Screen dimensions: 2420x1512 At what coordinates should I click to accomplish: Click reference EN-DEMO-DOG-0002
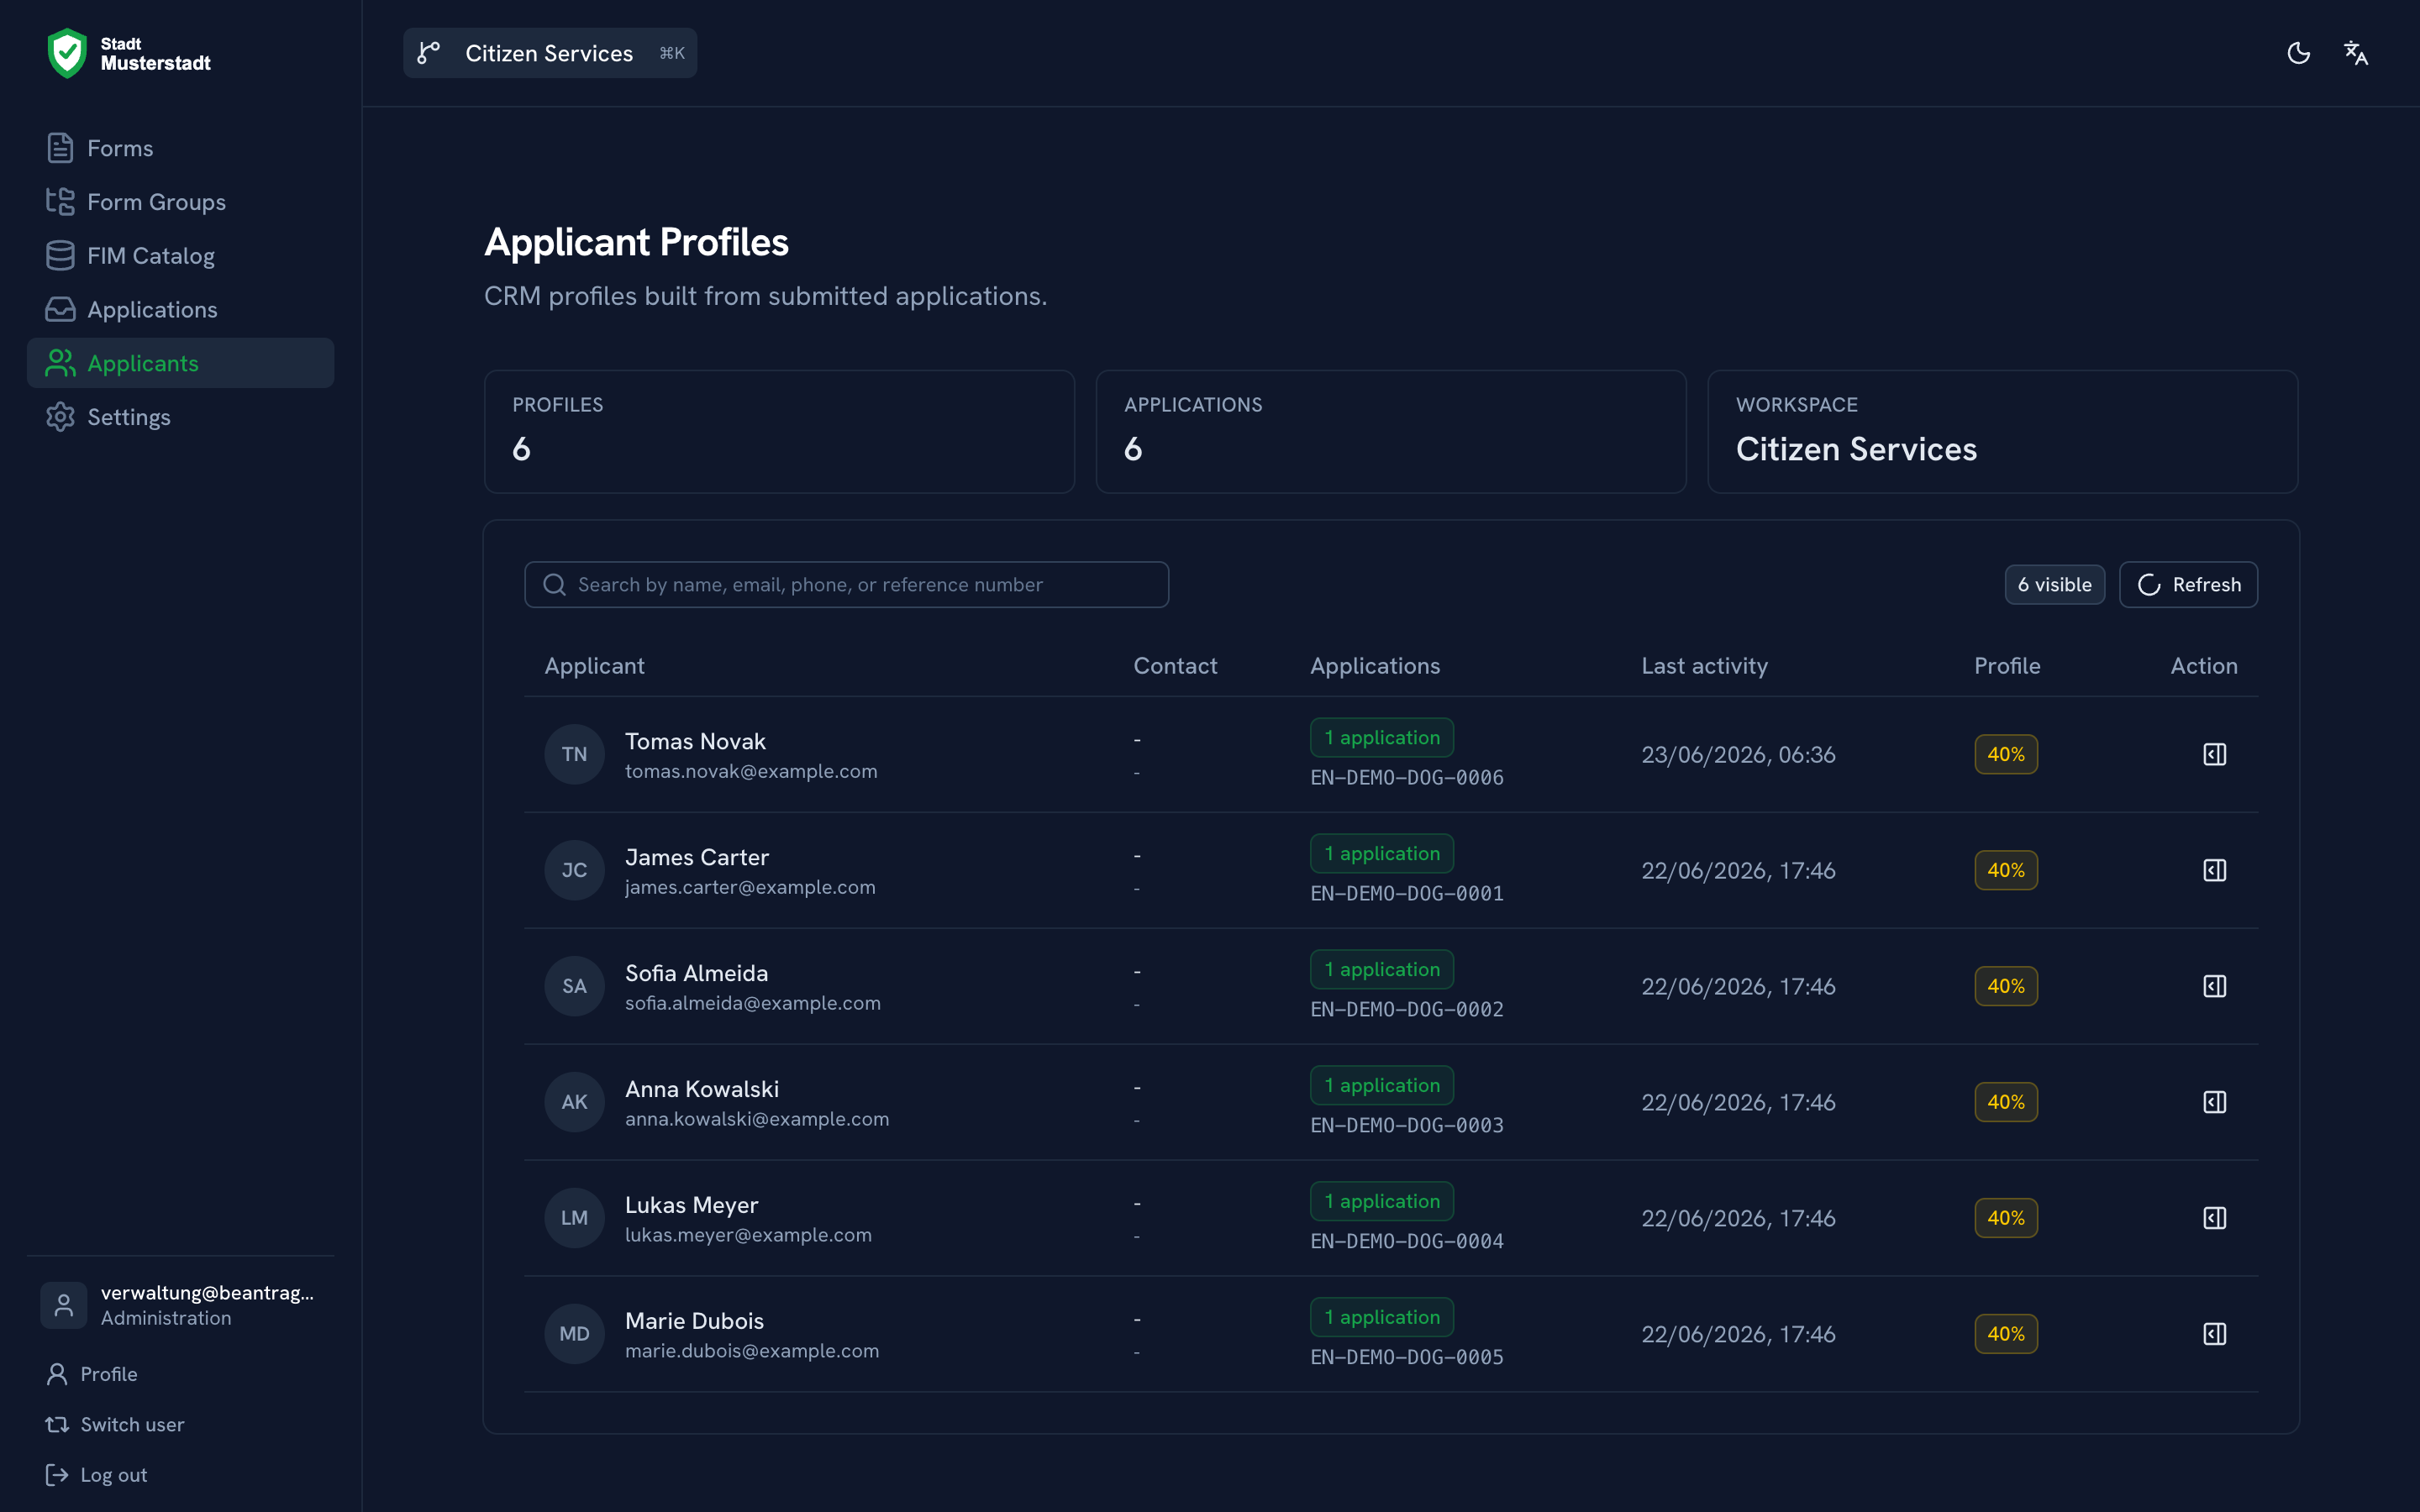[1407, 1009]
